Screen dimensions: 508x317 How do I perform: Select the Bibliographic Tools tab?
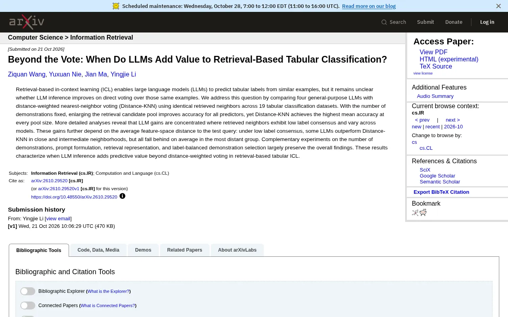click(x=39, y=250)
